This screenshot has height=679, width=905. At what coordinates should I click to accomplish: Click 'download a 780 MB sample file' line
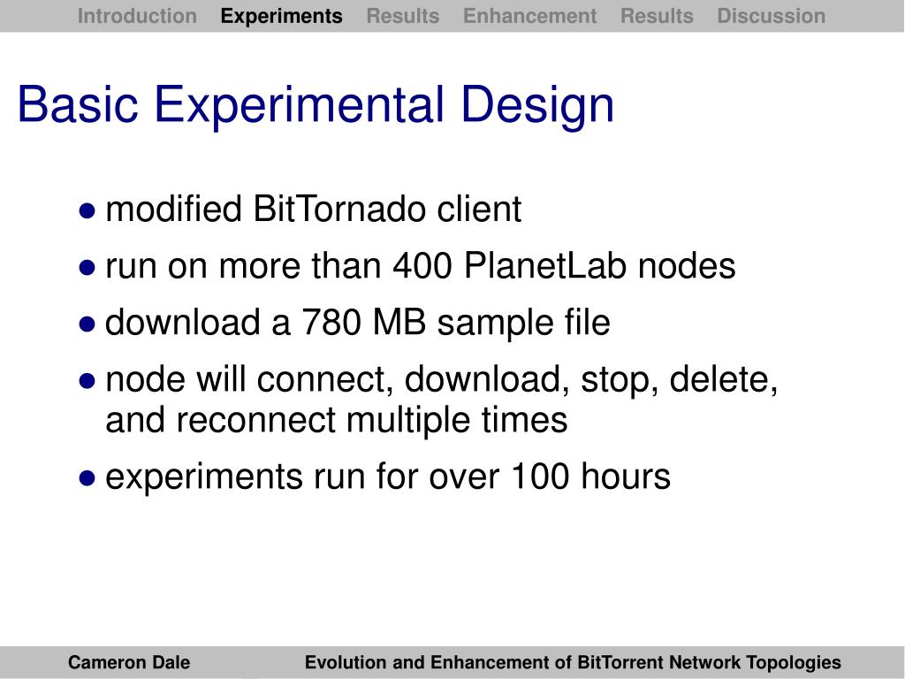(x=358, y=323)
